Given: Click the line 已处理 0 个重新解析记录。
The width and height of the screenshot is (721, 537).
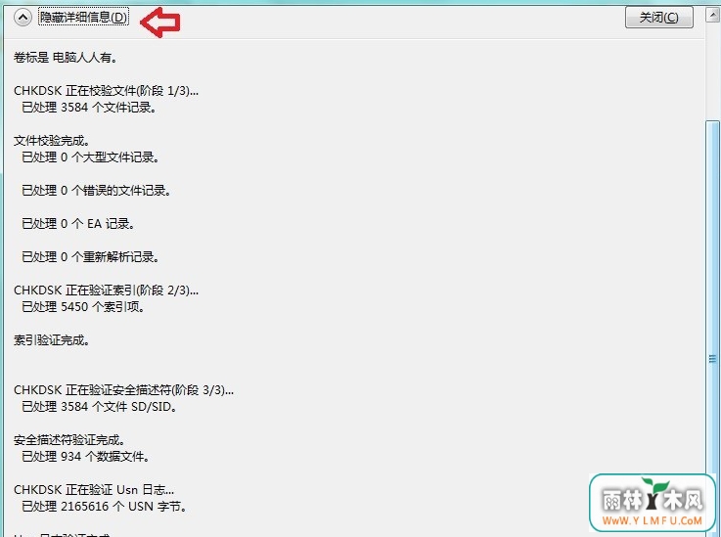Looking at the screenshot, I should pos(90,256).
